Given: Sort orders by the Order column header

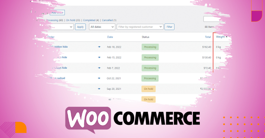Looking at the screenshot, I should pyautogui.click(x=51, y=37).
